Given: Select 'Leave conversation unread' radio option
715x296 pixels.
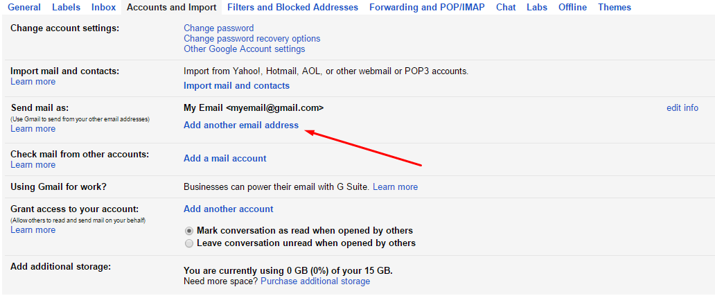Looking at the screenshot, I should [x=189, y=244].
